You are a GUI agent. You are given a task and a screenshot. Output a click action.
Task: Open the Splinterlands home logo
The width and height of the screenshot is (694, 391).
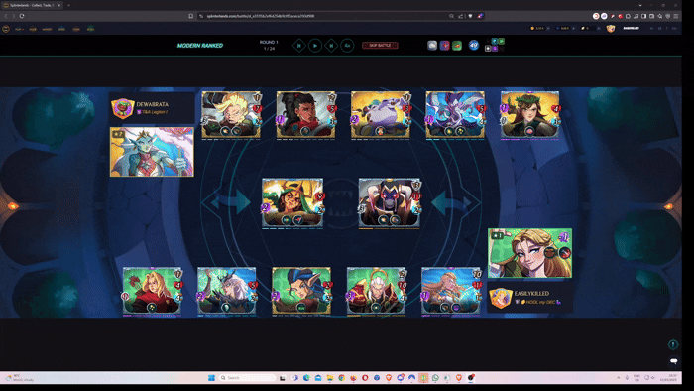point(6,29)
